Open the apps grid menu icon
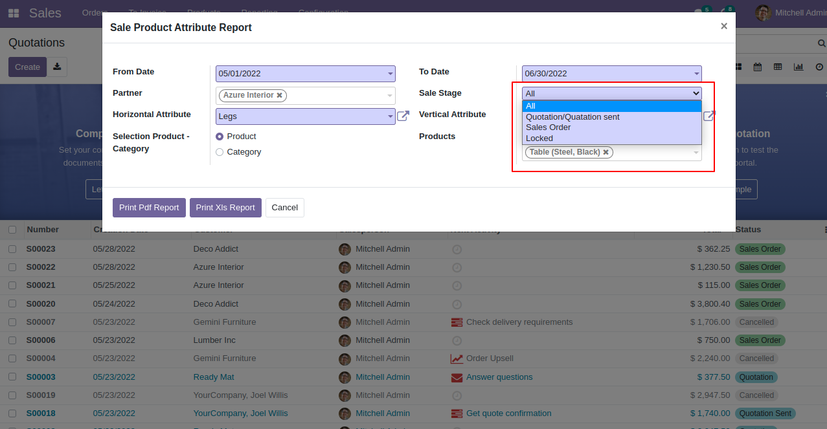This screenshot has width=827, height=429. click(14, 13)
